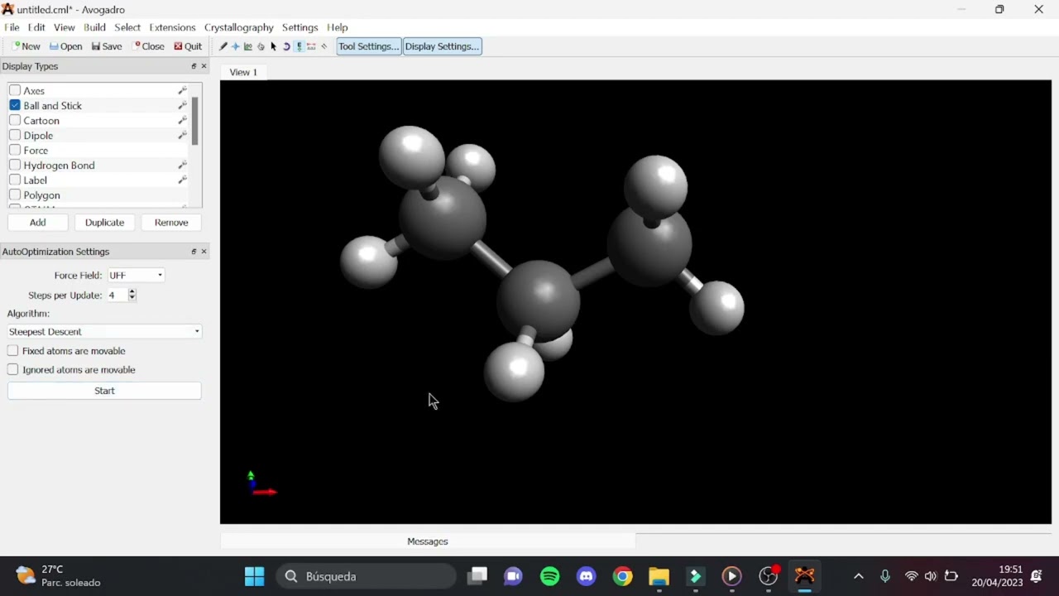Click the Save toolbar button
Image resolution: width=1059 pixels, height=596 pixels.
click(107, 46)
